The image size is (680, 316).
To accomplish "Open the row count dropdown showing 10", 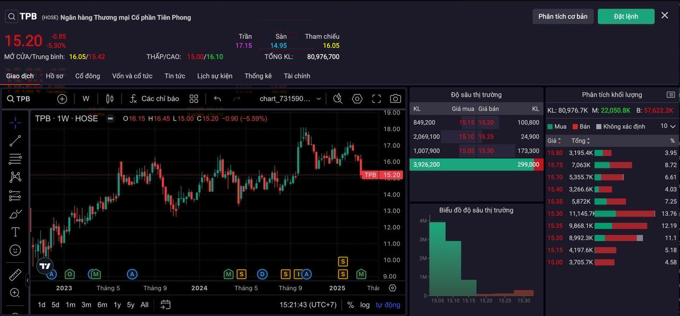I will (668, 126).
